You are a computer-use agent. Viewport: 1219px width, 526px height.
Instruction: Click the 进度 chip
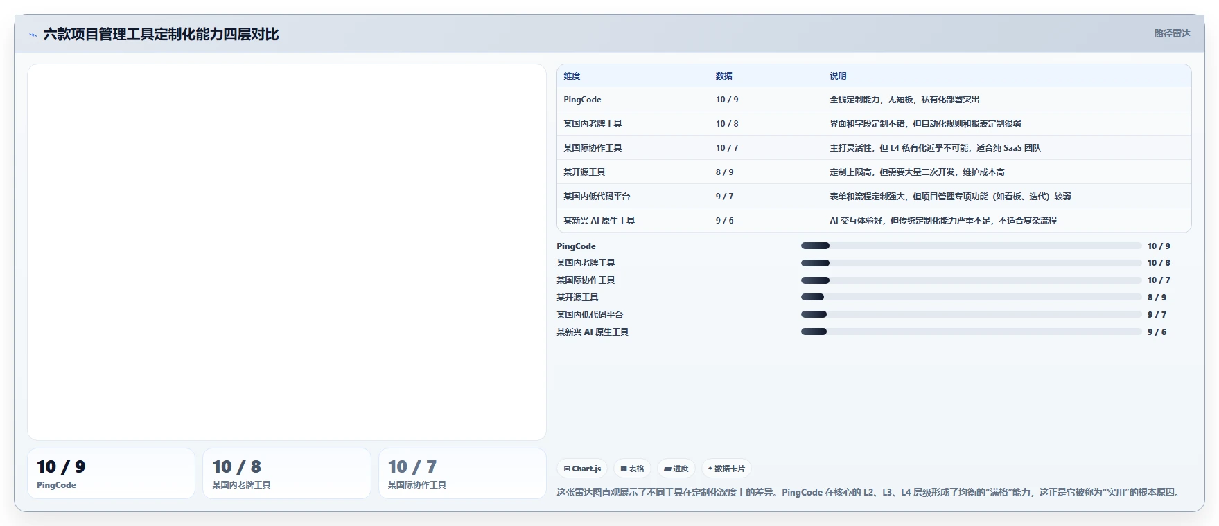pos(676,469)
